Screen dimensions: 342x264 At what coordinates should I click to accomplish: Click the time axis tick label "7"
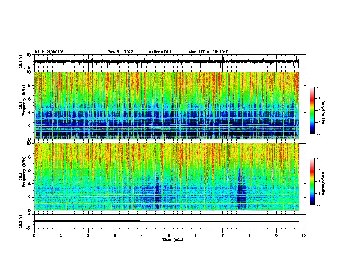pyautogui.click(x=223, y=236)
